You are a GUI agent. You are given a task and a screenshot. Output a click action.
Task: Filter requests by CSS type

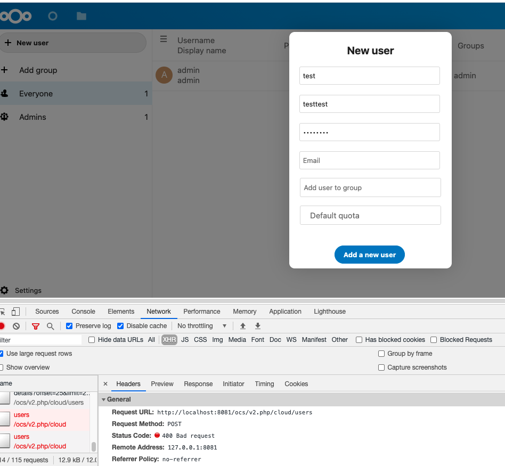[200, 340]
